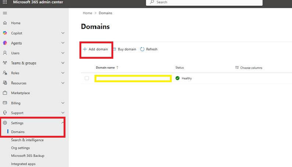The width and height of the screenshot is (292, 167).
Task: Expand the Resources menu chevron
Action: [x=63, y=83]
